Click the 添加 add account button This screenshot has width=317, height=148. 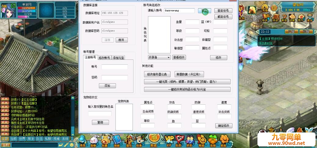107,86
